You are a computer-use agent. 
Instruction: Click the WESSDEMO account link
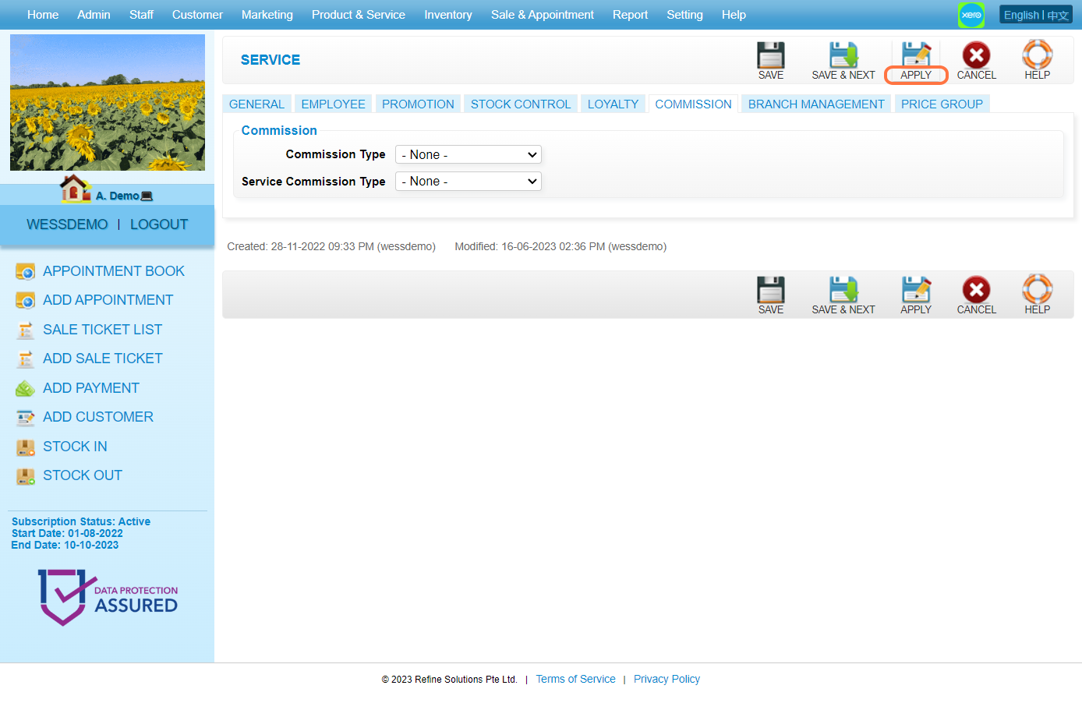point(67,224)
